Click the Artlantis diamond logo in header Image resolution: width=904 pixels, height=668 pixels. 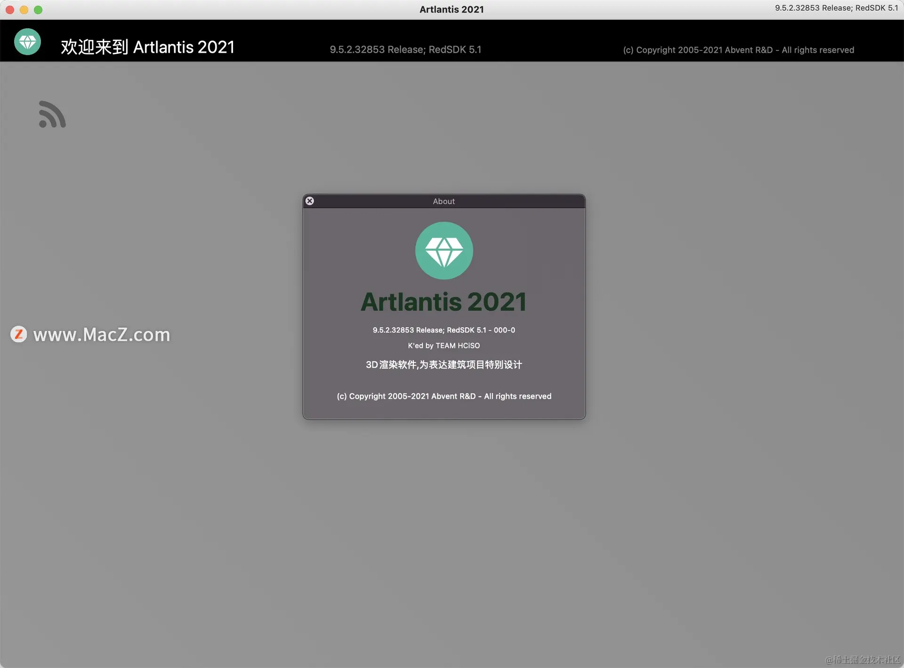pyautogui.click(x=27, y=42)
